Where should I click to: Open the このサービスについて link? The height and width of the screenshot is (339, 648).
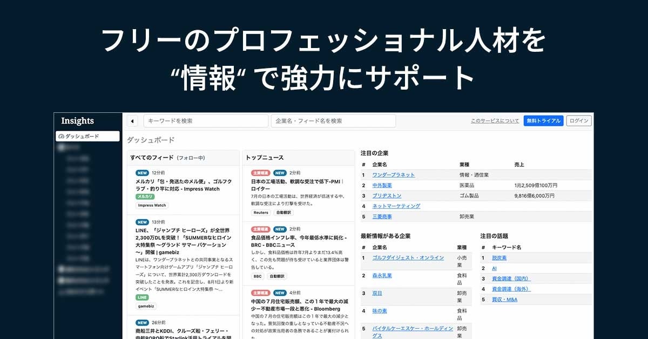pos(495,121)
